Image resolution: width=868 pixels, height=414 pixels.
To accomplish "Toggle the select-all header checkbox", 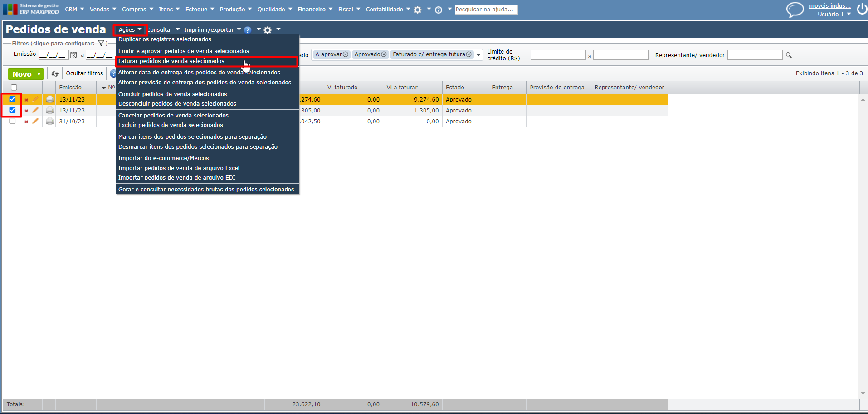I will (x=14, y=88).
